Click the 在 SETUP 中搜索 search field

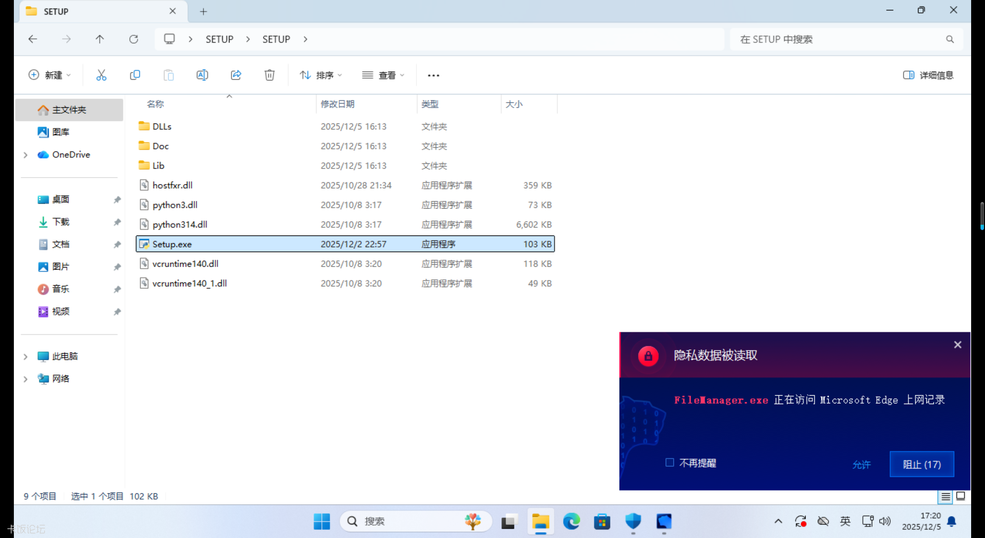point(839,39)
